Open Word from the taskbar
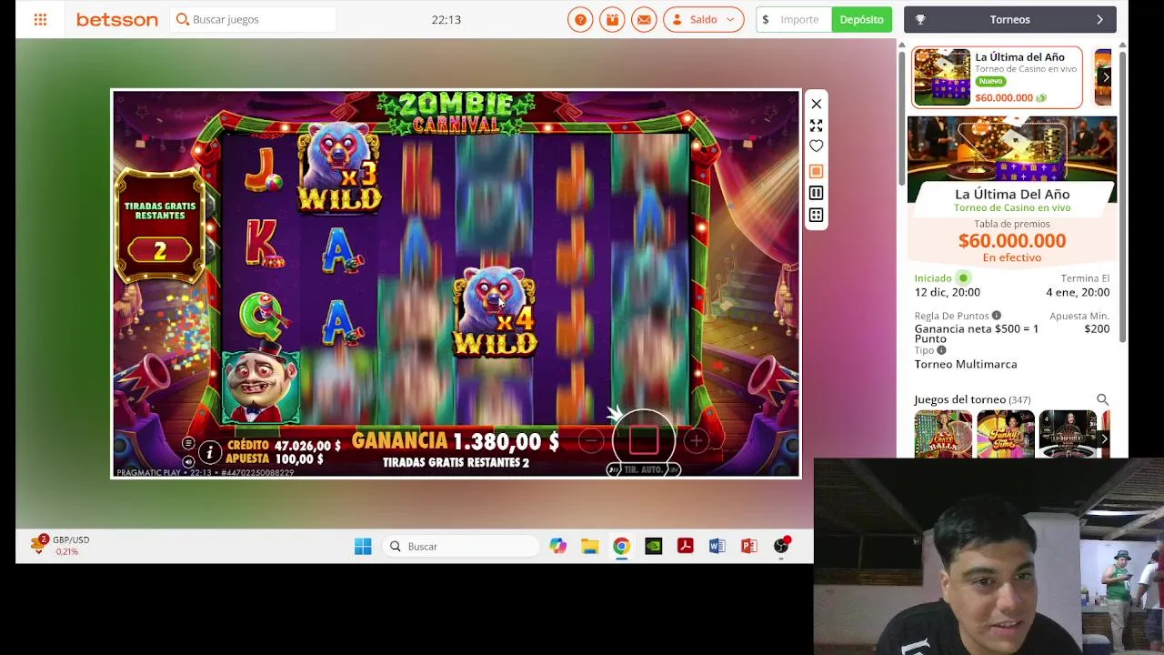Screen dimensions: 1164x655 [x=717, y=546]
